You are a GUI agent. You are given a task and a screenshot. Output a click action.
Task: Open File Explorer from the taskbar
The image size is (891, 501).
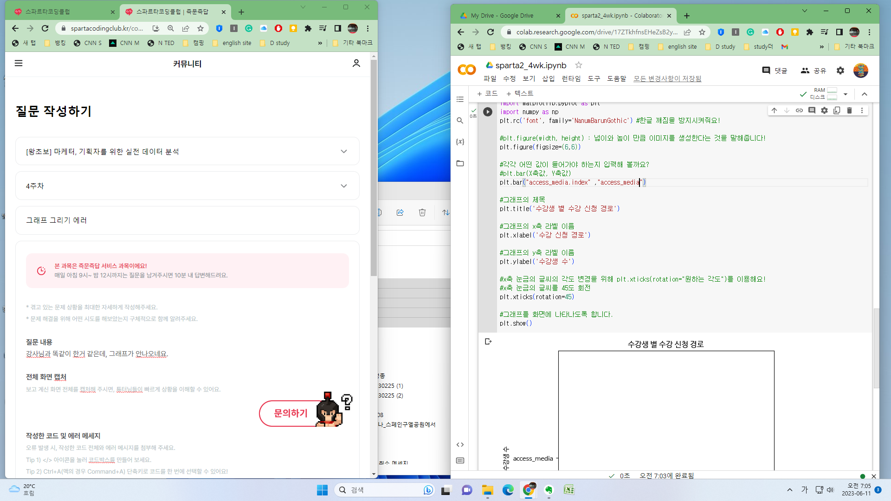point(487,490)
